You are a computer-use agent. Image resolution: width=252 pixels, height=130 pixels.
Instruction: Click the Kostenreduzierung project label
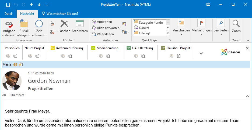[69, 48]
